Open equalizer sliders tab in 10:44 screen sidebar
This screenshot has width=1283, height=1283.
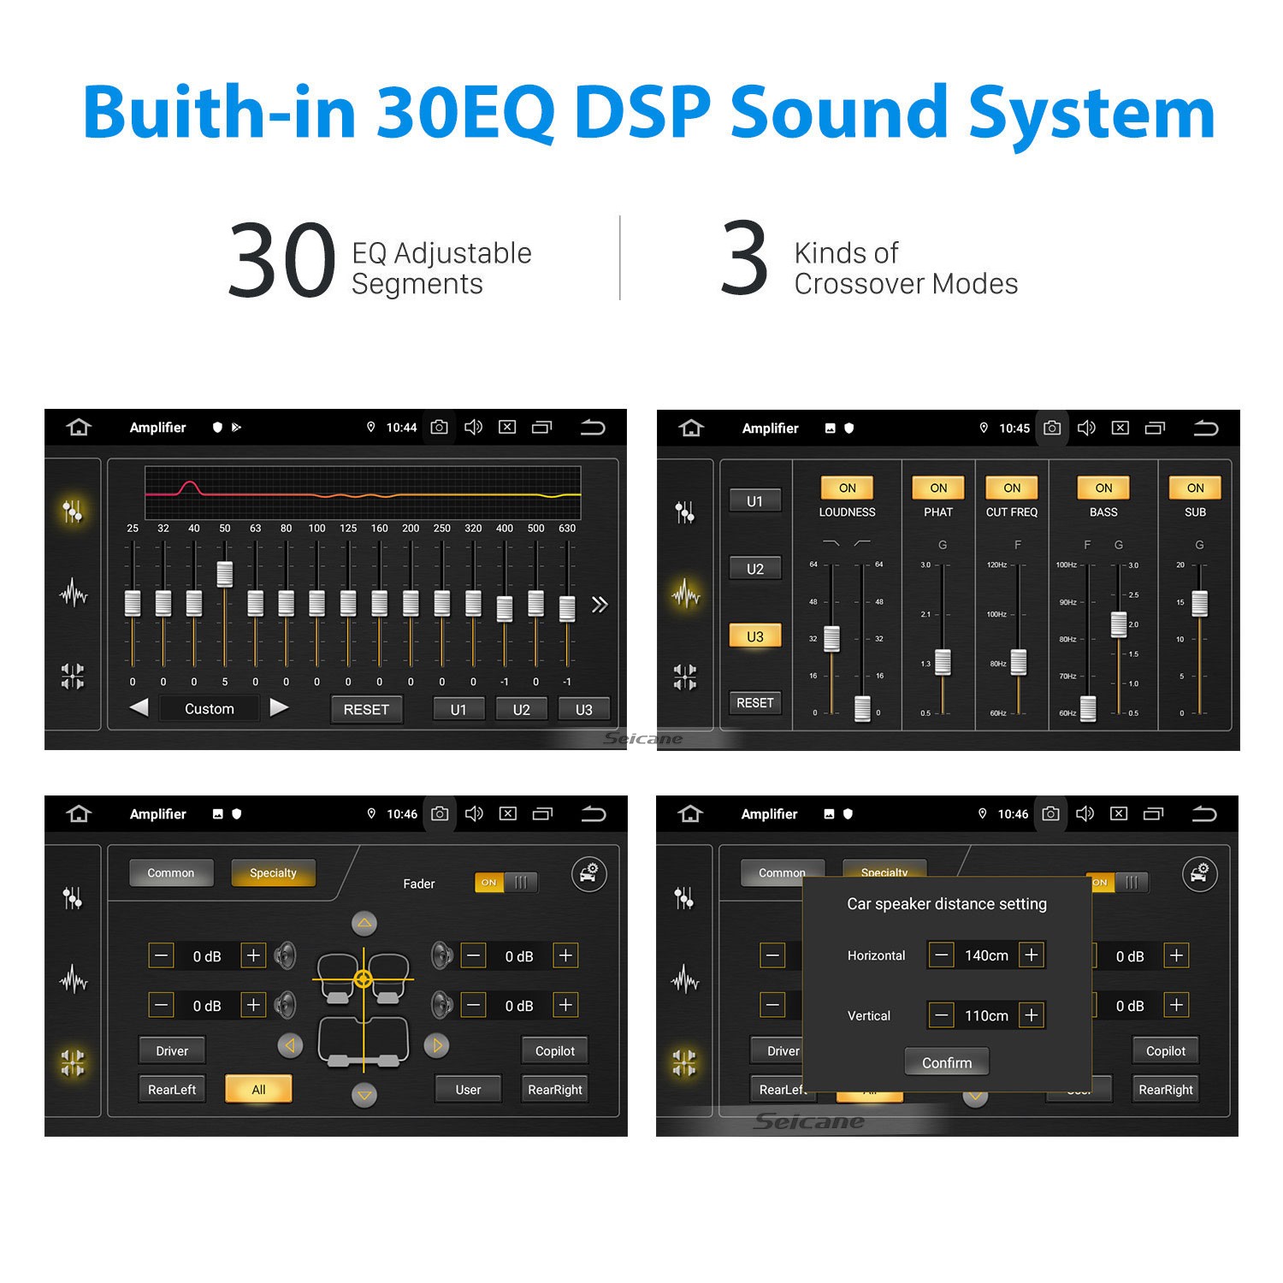click(73, 511)
